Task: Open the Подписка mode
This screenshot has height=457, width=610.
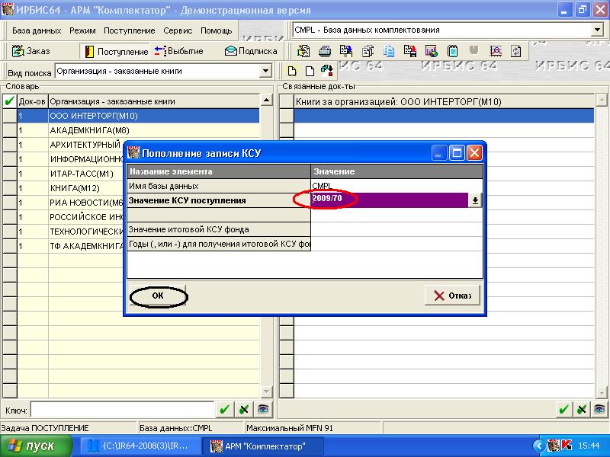Action: pos(250,51)
